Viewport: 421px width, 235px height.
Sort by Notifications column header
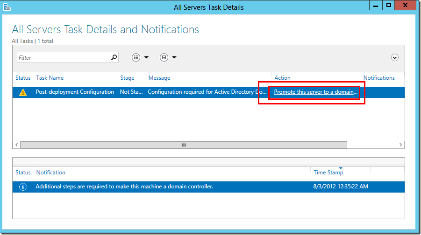379,78
